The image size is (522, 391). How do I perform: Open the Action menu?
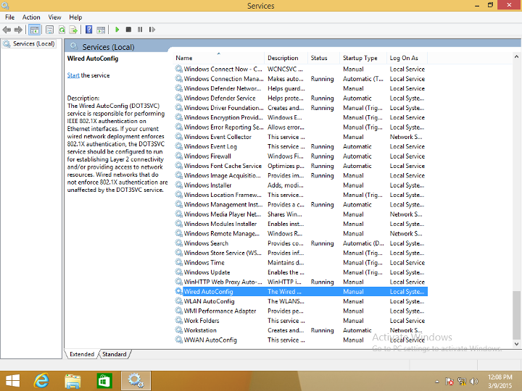coord(31,17)
